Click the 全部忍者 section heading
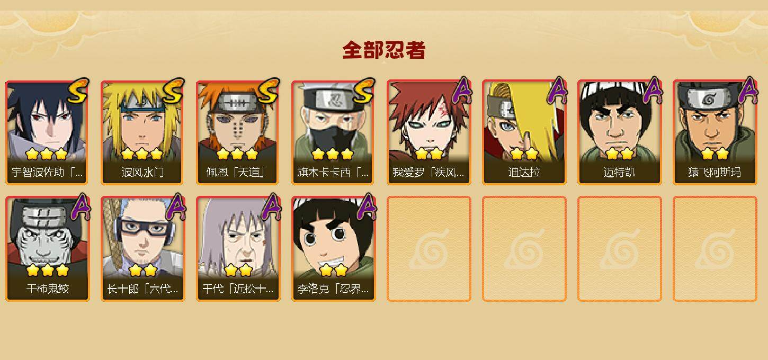The width and height of the screenshot is (768, 360). [x=384, y=50]
